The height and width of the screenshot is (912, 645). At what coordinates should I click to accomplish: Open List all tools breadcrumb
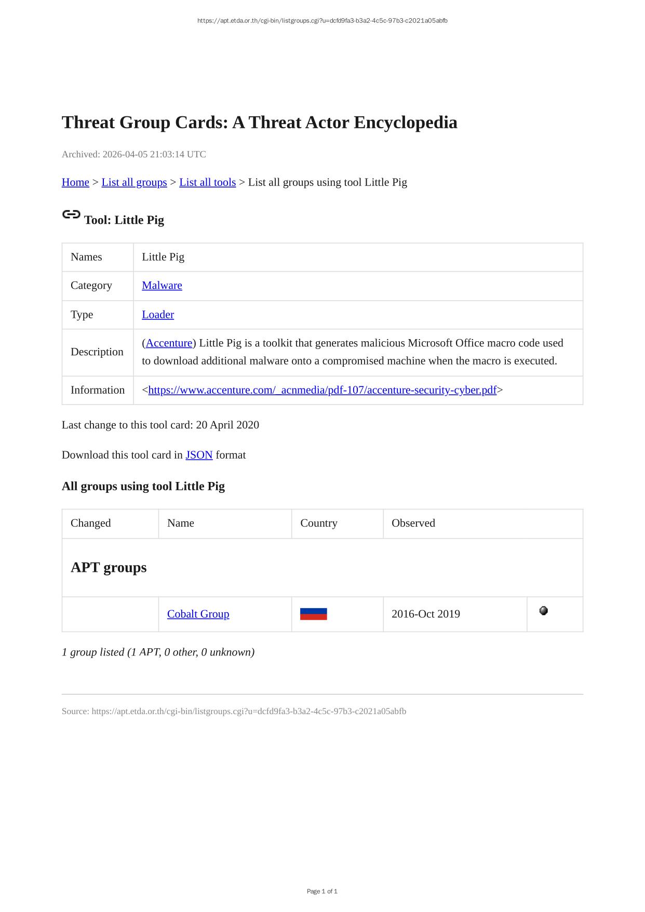pos(207,182)
